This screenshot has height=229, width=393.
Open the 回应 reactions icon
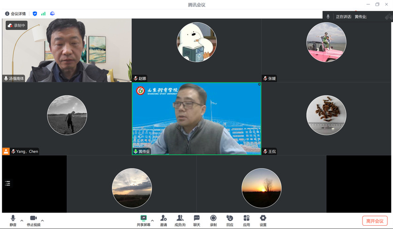(230, 219)
